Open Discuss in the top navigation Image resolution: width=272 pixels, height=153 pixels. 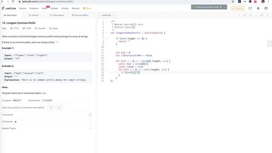(76, 8)
